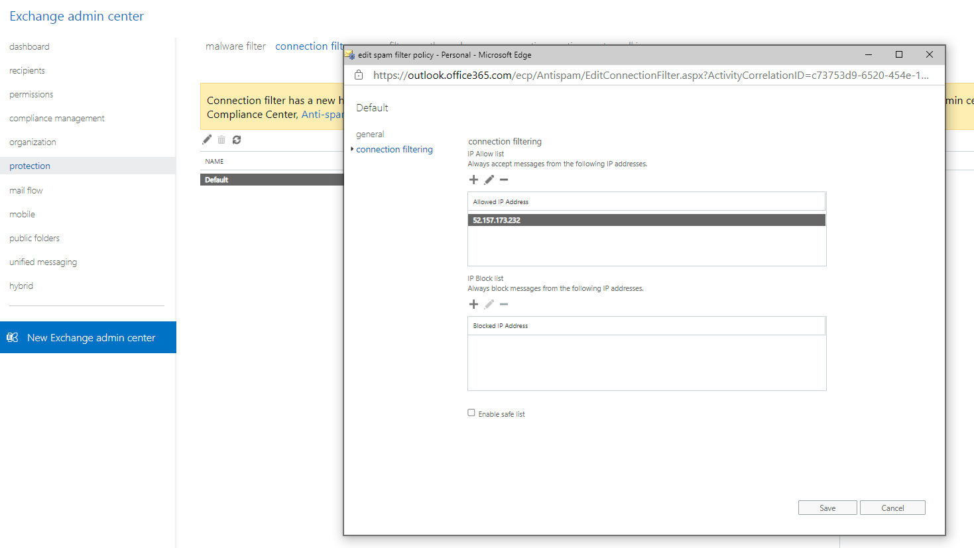This screenshot has width=974, height=548.
Task: Select the Default policy row in list
Action: coord(272,180)
